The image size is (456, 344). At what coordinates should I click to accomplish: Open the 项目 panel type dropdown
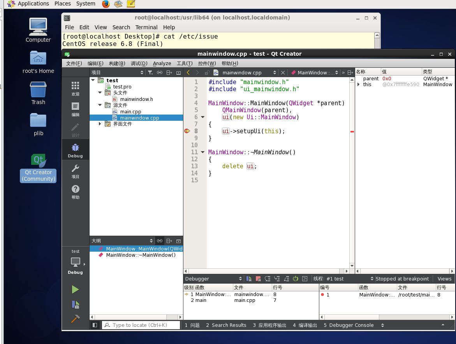(118, 72)
